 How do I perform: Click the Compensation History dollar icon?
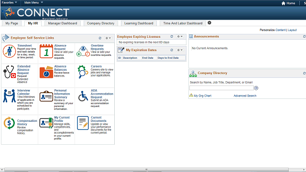9,123
